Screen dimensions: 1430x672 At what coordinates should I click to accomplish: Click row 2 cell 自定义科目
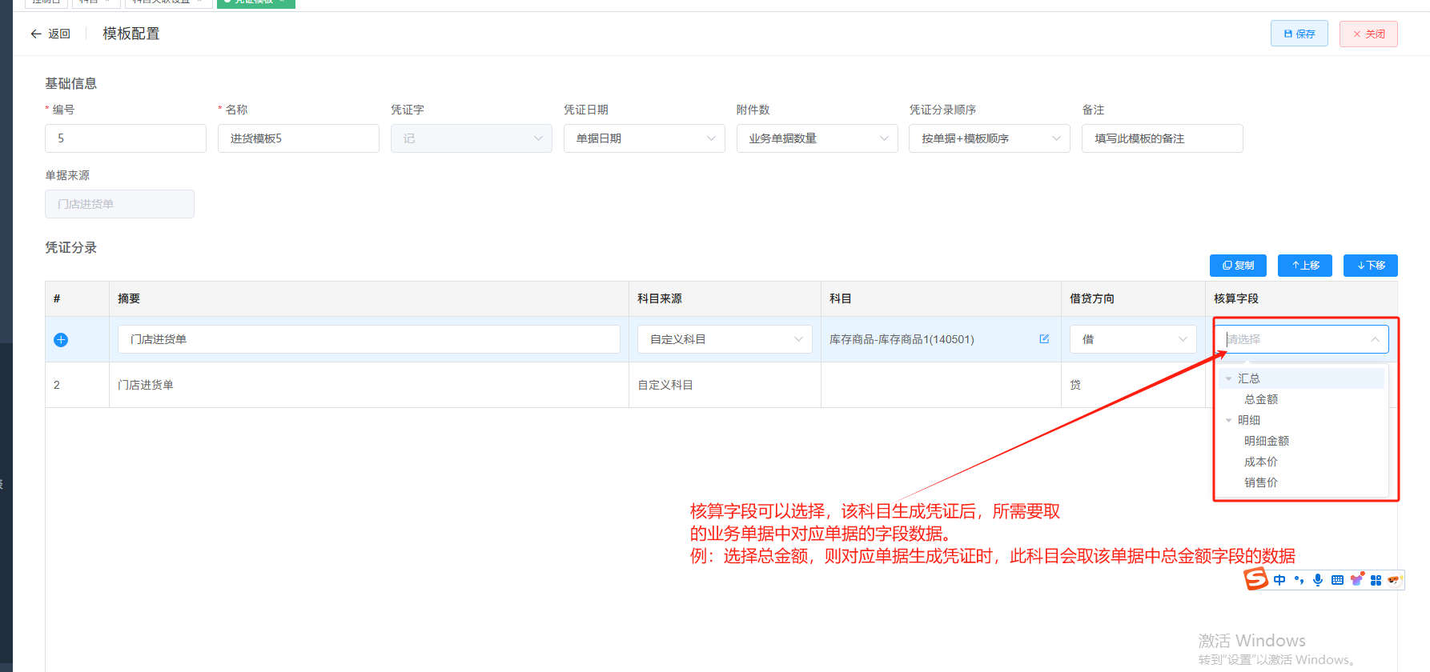coord(665,385)
